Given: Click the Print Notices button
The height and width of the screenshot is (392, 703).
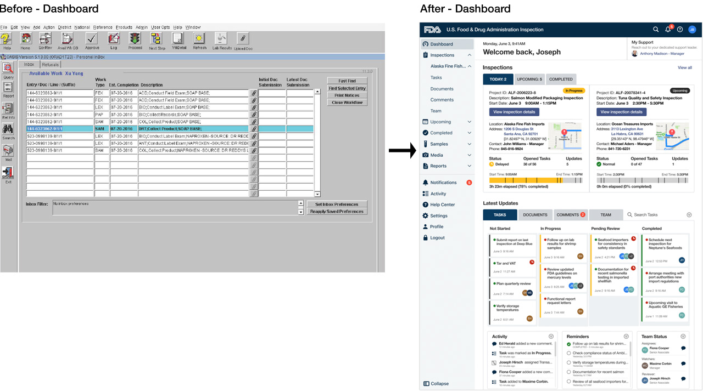Looking at the screenshot, I should pyautogui.click(x=347, y=95).
